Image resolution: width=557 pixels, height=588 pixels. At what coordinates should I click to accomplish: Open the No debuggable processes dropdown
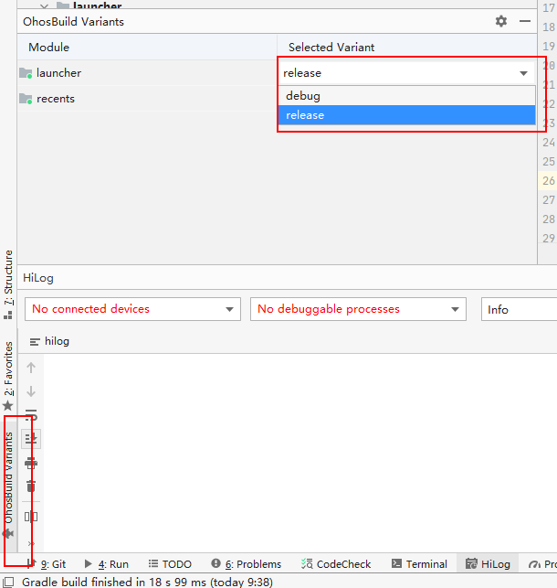tap(358, 309)
